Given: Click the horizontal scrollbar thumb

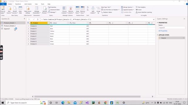Looking at the screenshot, I should (87, 97).
